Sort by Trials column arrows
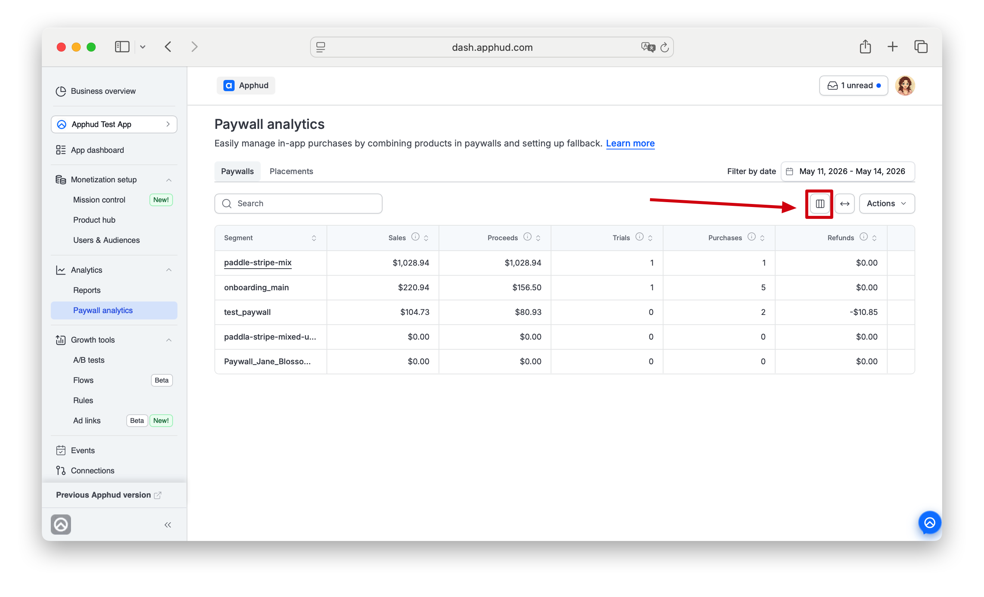The image size is (984, 597). [650, 238]
